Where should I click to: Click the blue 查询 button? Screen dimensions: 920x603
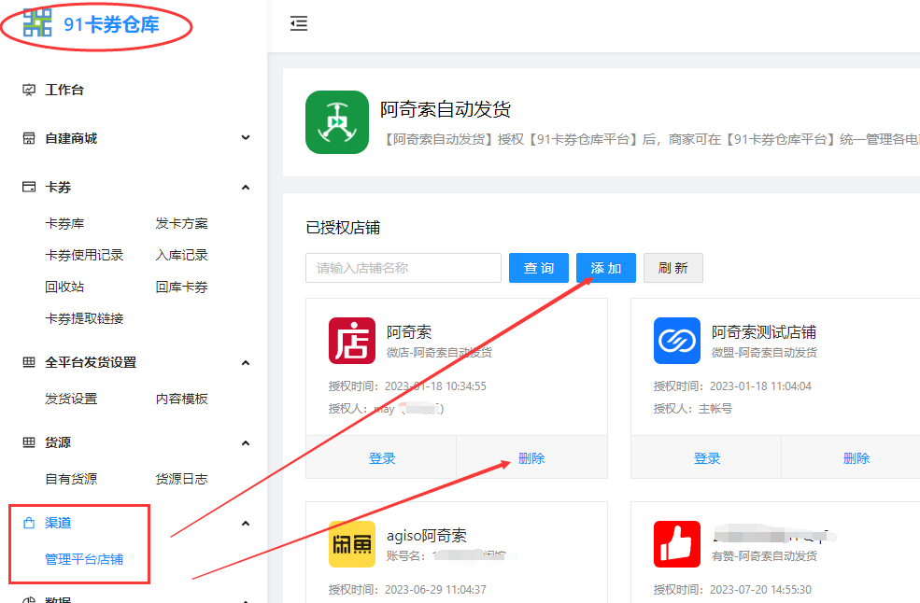tap(539, 268)
